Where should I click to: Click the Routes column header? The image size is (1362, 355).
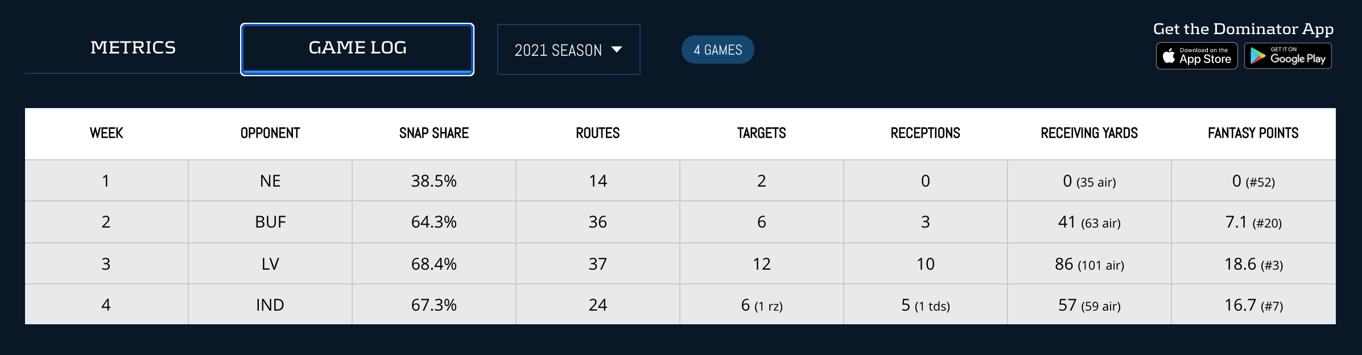[597, 133]
